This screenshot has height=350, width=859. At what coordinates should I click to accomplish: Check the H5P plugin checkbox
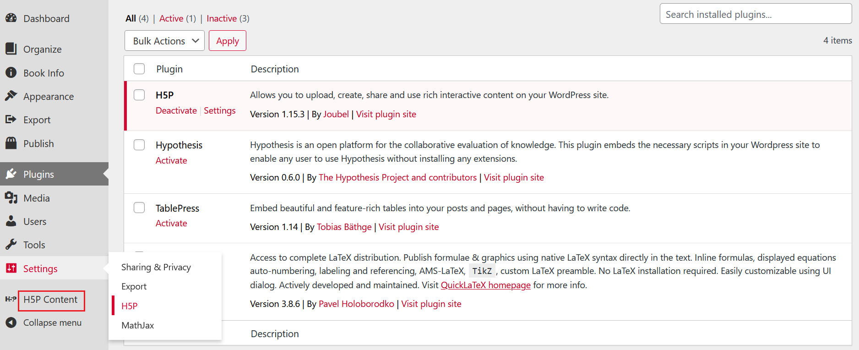[139, 95]
